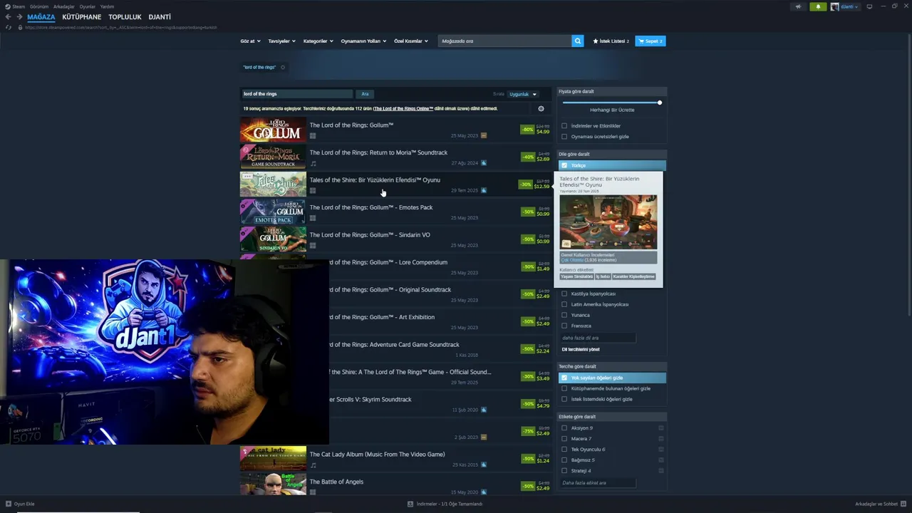This screenshot has height=513, width=912.
Task: Check Kütüphanemde bulunan öğeleri gizle
Action: point(564,388)
